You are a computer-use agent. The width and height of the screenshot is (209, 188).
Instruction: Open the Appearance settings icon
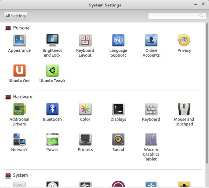coord(20,40)
